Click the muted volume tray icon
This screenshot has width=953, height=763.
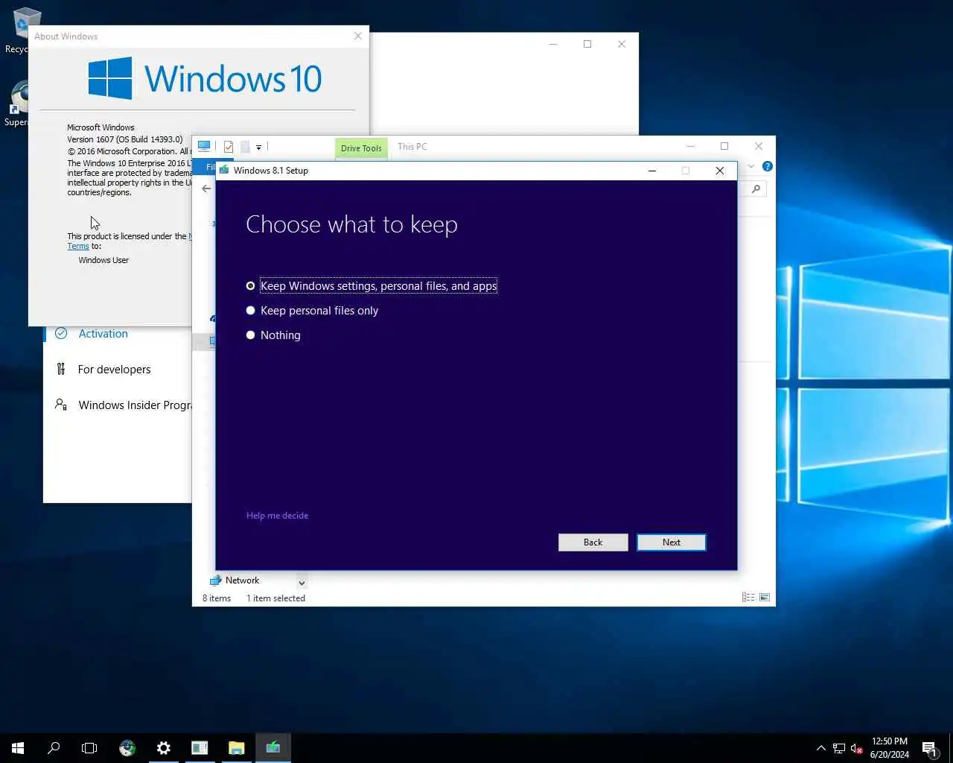[856, 748]
